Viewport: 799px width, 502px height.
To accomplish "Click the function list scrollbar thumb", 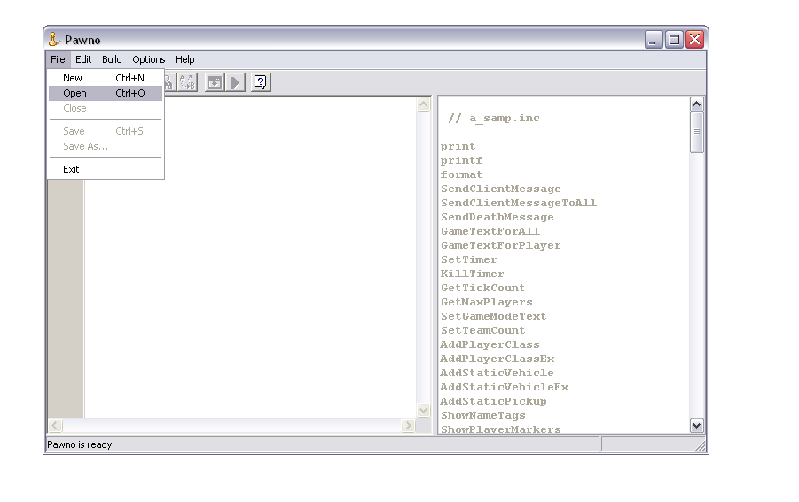I will tap(697, 132).
